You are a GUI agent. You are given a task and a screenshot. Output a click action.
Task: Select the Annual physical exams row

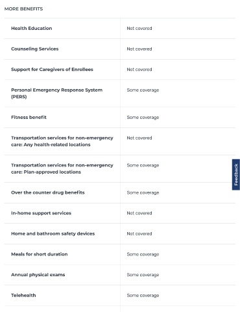pos(120,275)
